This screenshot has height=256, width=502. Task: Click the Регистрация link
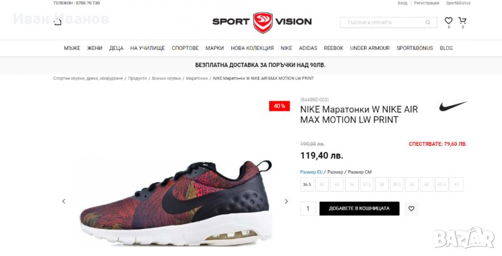(427, 3)
